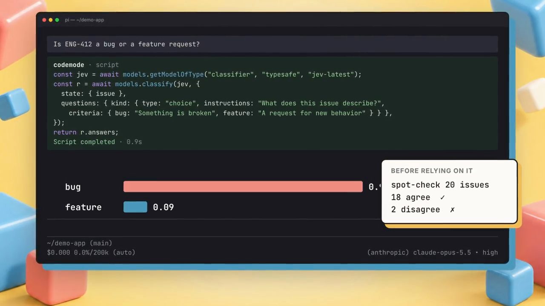The width and height of the screenshot is (545, 306).
Task: Click the 'feature' result label
Action: tap(83, 207)
